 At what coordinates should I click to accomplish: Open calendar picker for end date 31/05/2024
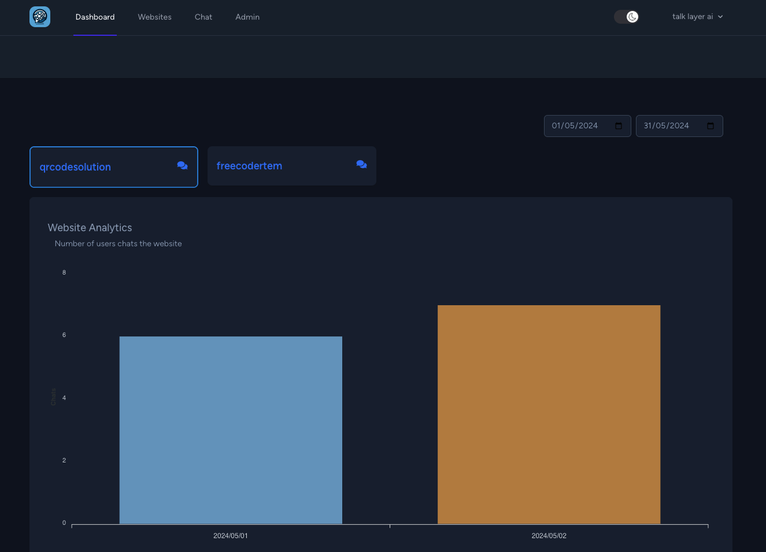coord(711,126)
